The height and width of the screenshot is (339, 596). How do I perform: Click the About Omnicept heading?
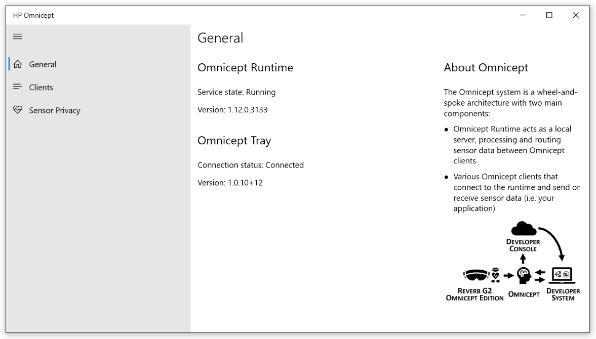coord(486,68)
